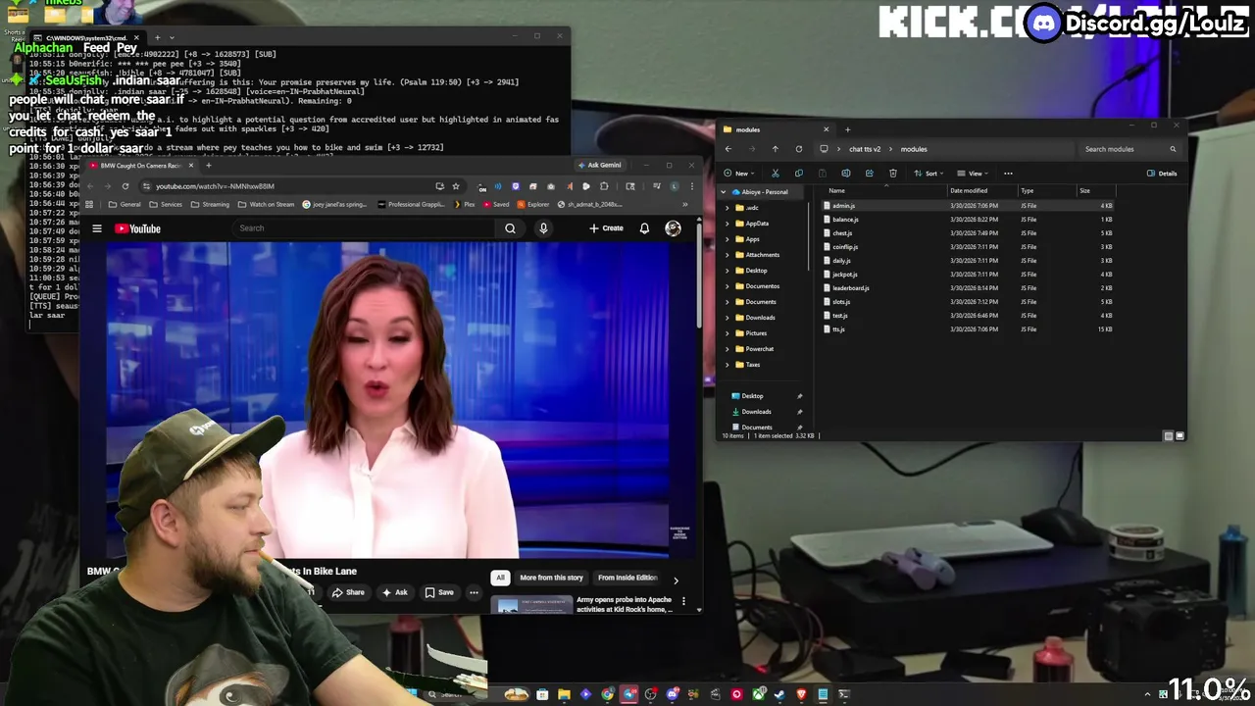1255x706 pixels.
Task: Show more YouTube filter chips arrow
Action: click(x=676, y=580)
